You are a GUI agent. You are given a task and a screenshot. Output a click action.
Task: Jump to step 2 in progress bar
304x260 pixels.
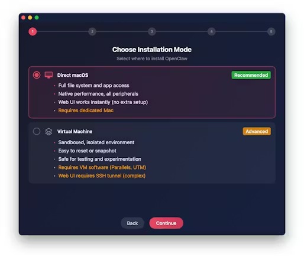[x=92, y=31]
